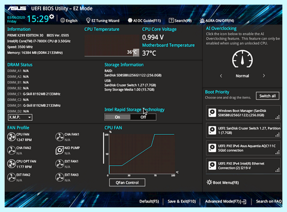
Task: Click the EXT FAN2 fan icon
Action: pos(11,178)
